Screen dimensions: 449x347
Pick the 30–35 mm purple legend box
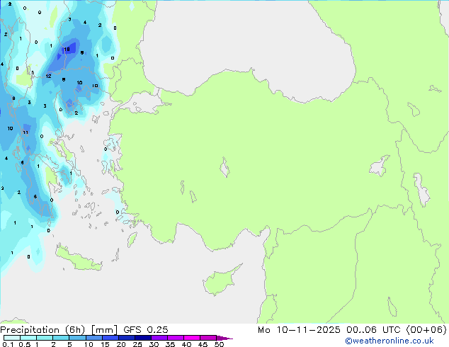click(159, 338)
